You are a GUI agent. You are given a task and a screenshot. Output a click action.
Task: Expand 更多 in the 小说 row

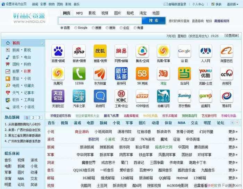click(233, 132)
